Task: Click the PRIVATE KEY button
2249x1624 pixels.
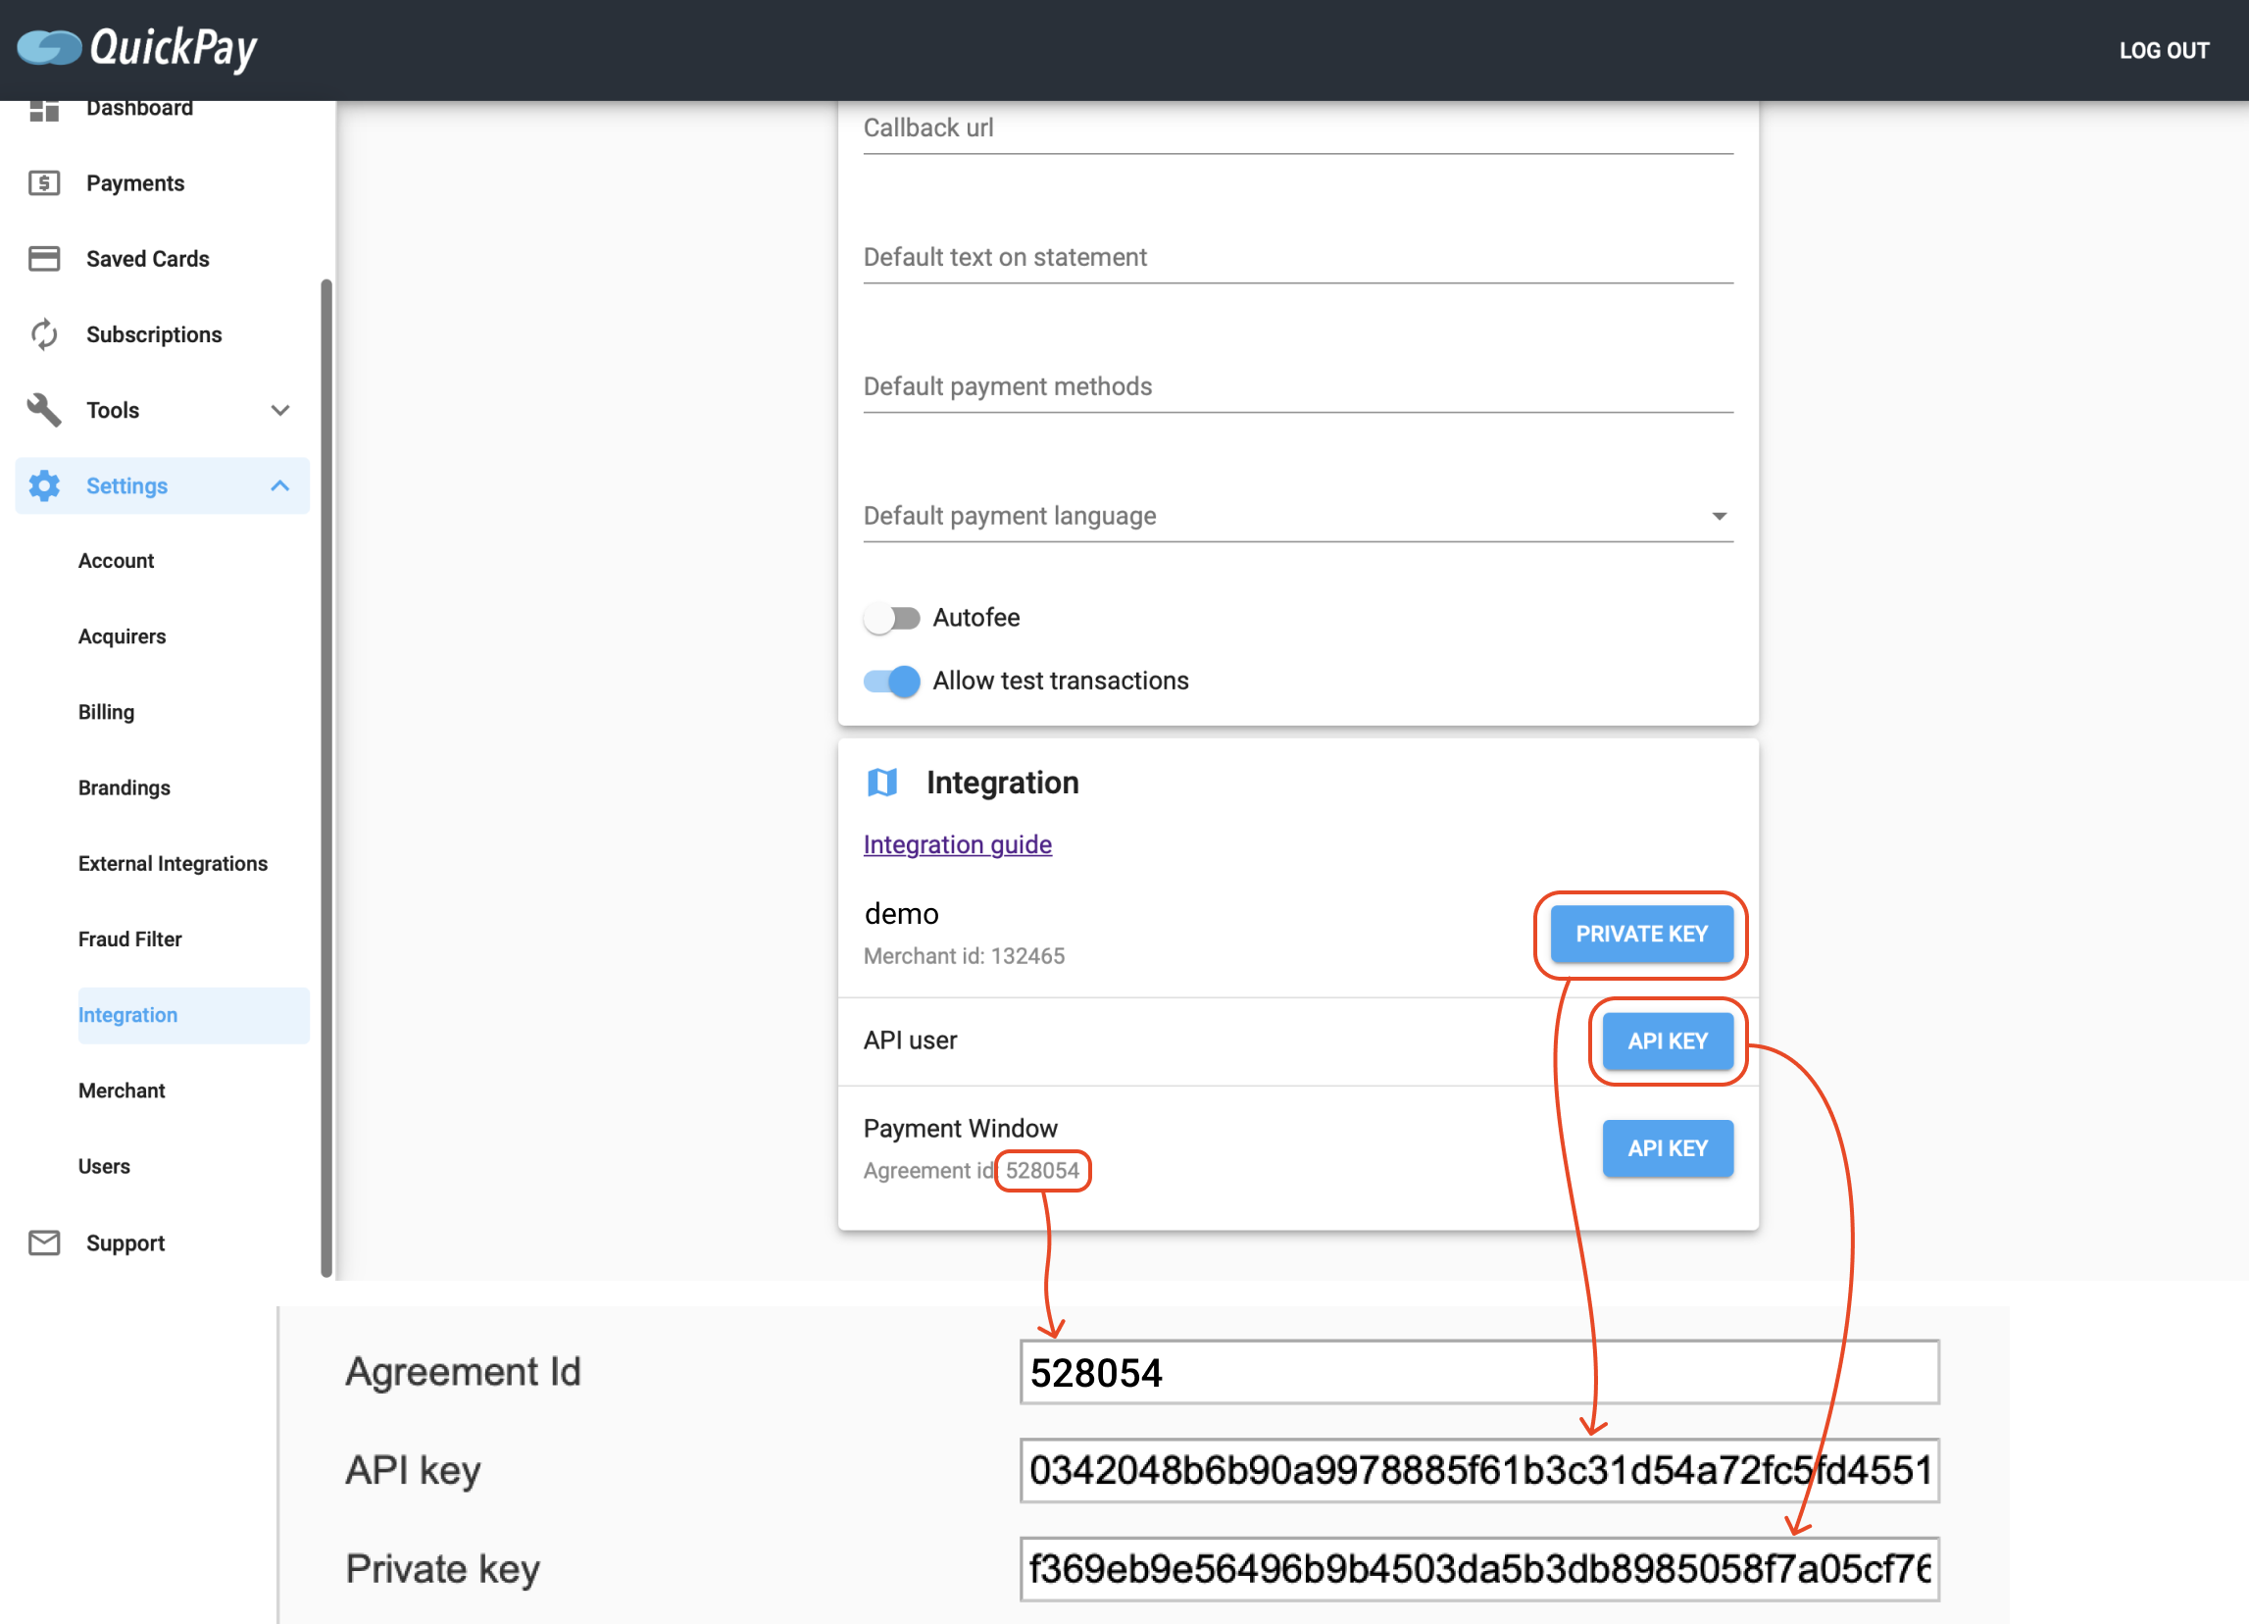Action: point(1641,934)
